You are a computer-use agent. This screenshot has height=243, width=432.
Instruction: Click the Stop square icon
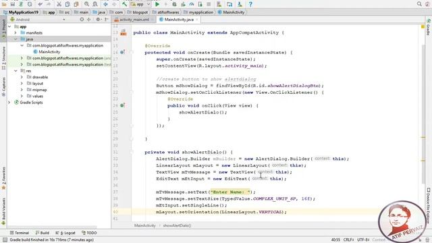pos(209,4)
